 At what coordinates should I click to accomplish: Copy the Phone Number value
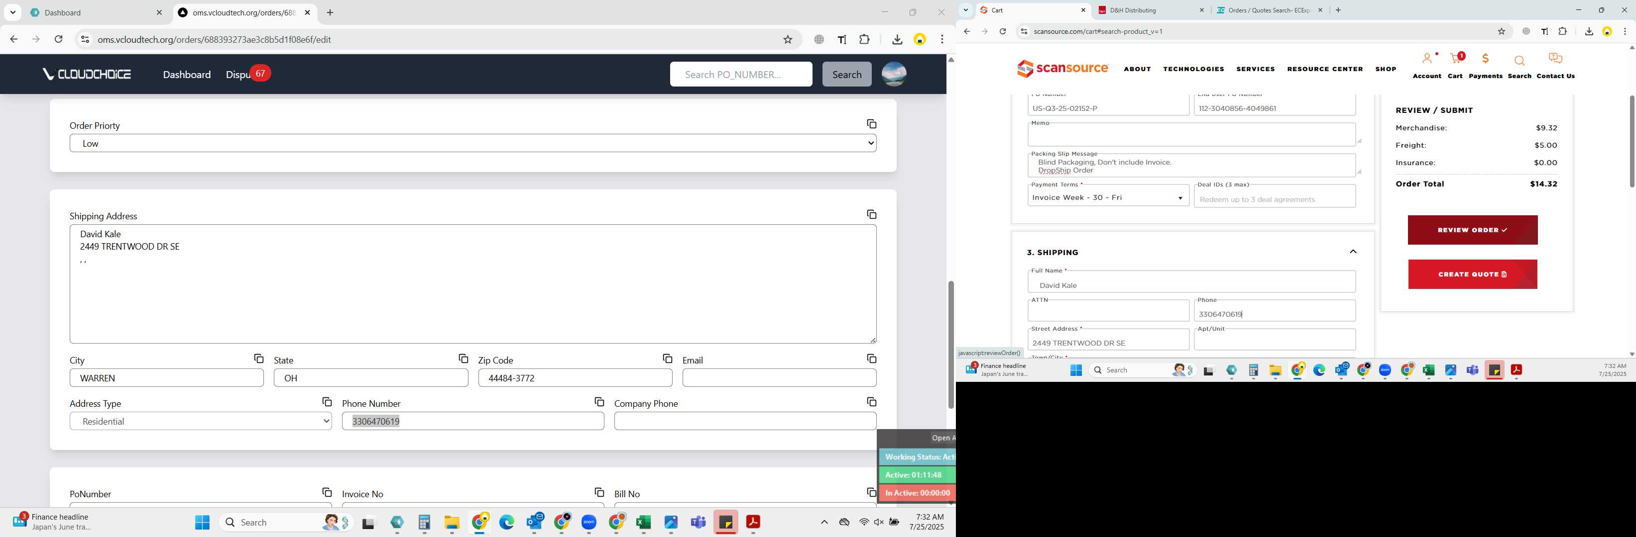(599, 402)
